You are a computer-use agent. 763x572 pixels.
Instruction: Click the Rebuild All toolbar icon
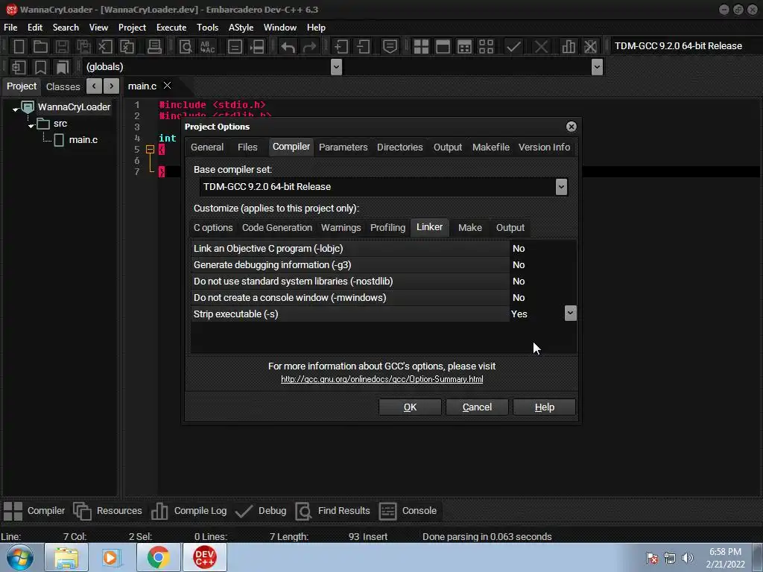pos(486,47)
